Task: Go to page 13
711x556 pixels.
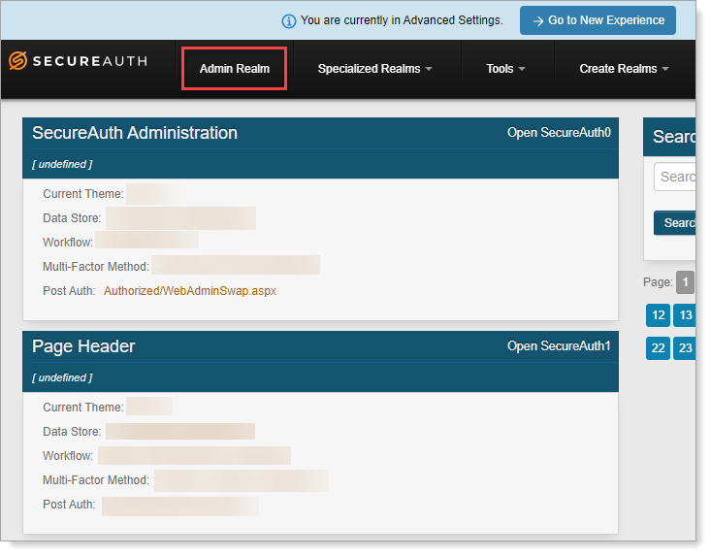Action: pyautogui.click(x=685, y=315)
